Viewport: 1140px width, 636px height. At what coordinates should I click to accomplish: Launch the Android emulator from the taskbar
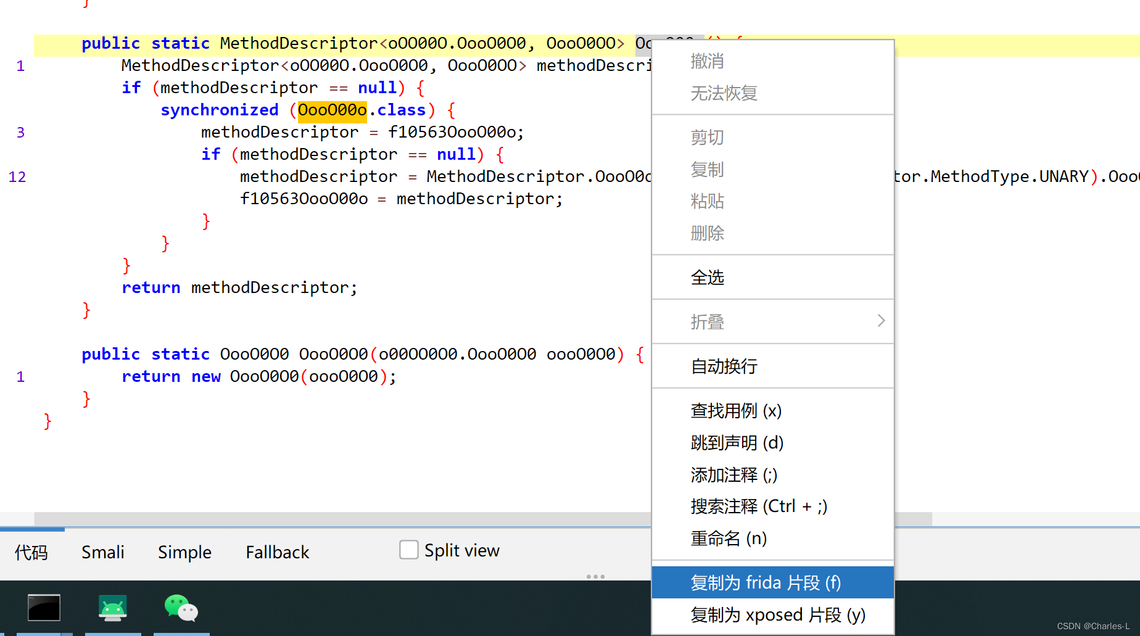click(x=112, y=608)
